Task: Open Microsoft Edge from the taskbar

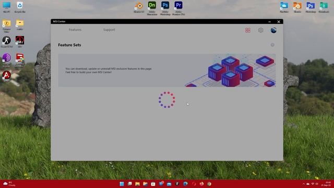Action: click(x=185, y=184)
